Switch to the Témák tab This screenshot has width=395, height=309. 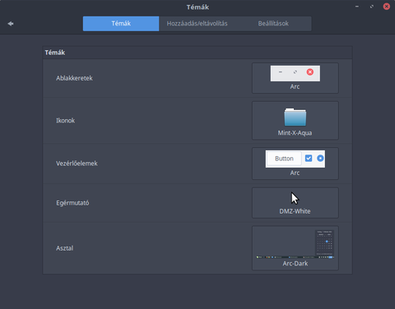tap(121, 24)
